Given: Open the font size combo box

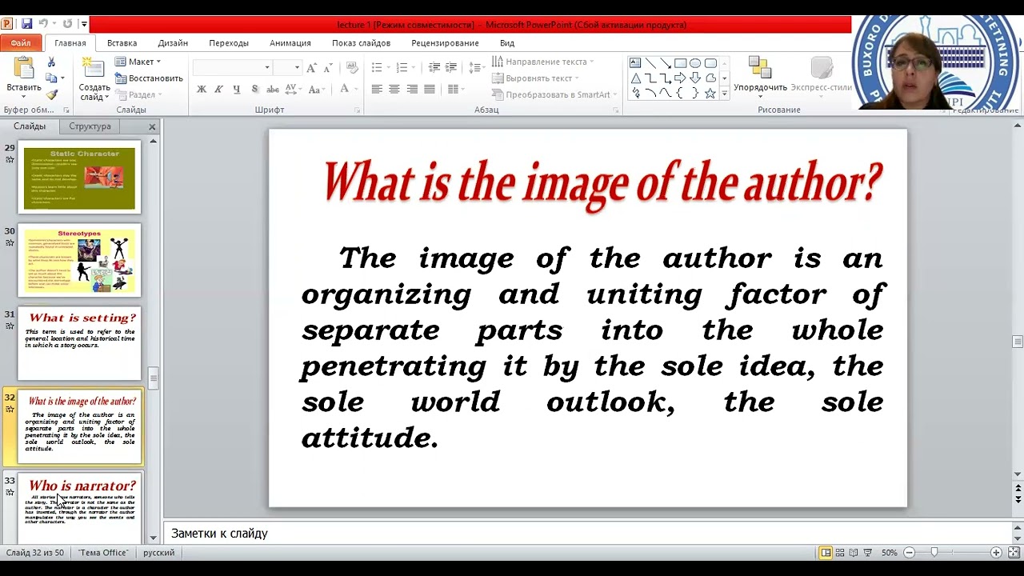Looking at the screenshot, I should point(287,67).
